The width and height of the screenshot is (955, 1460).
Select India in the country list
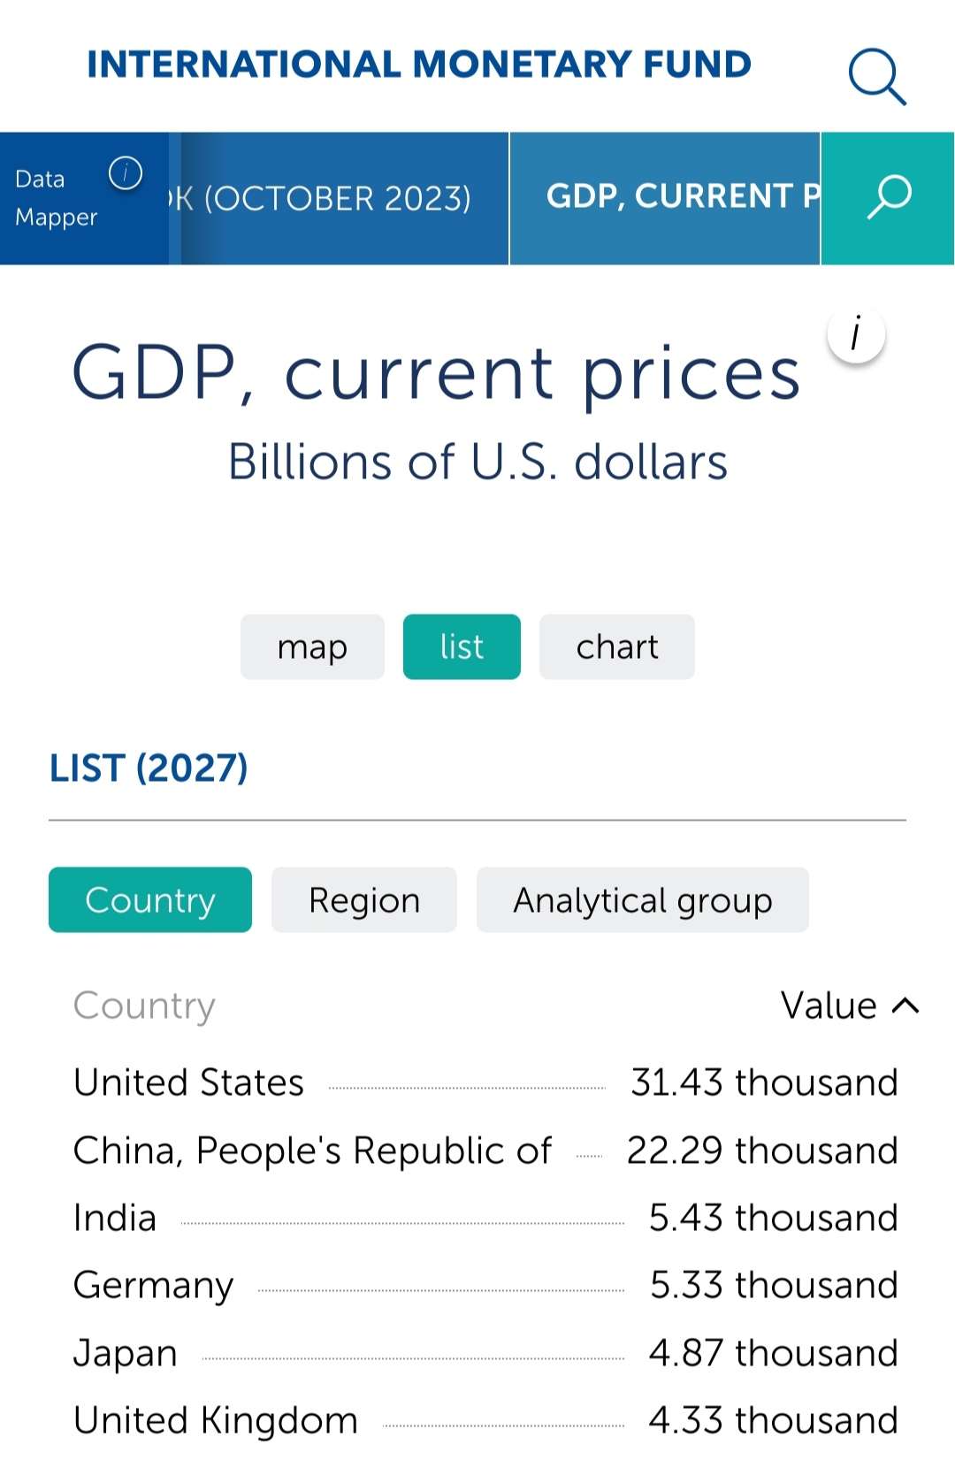point(115,1218)
